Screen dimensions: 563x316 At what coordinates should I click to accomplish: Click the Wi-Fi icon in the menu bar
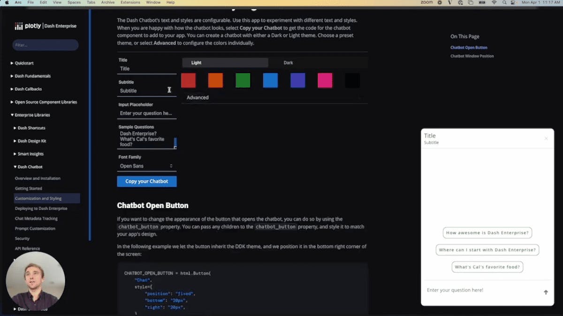[x=494, y=2]
